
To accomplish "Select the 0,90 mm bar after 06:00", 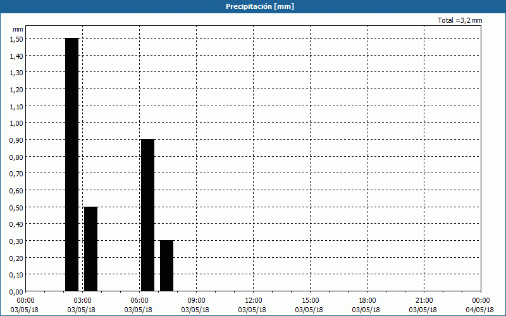I will coord(147,215).
